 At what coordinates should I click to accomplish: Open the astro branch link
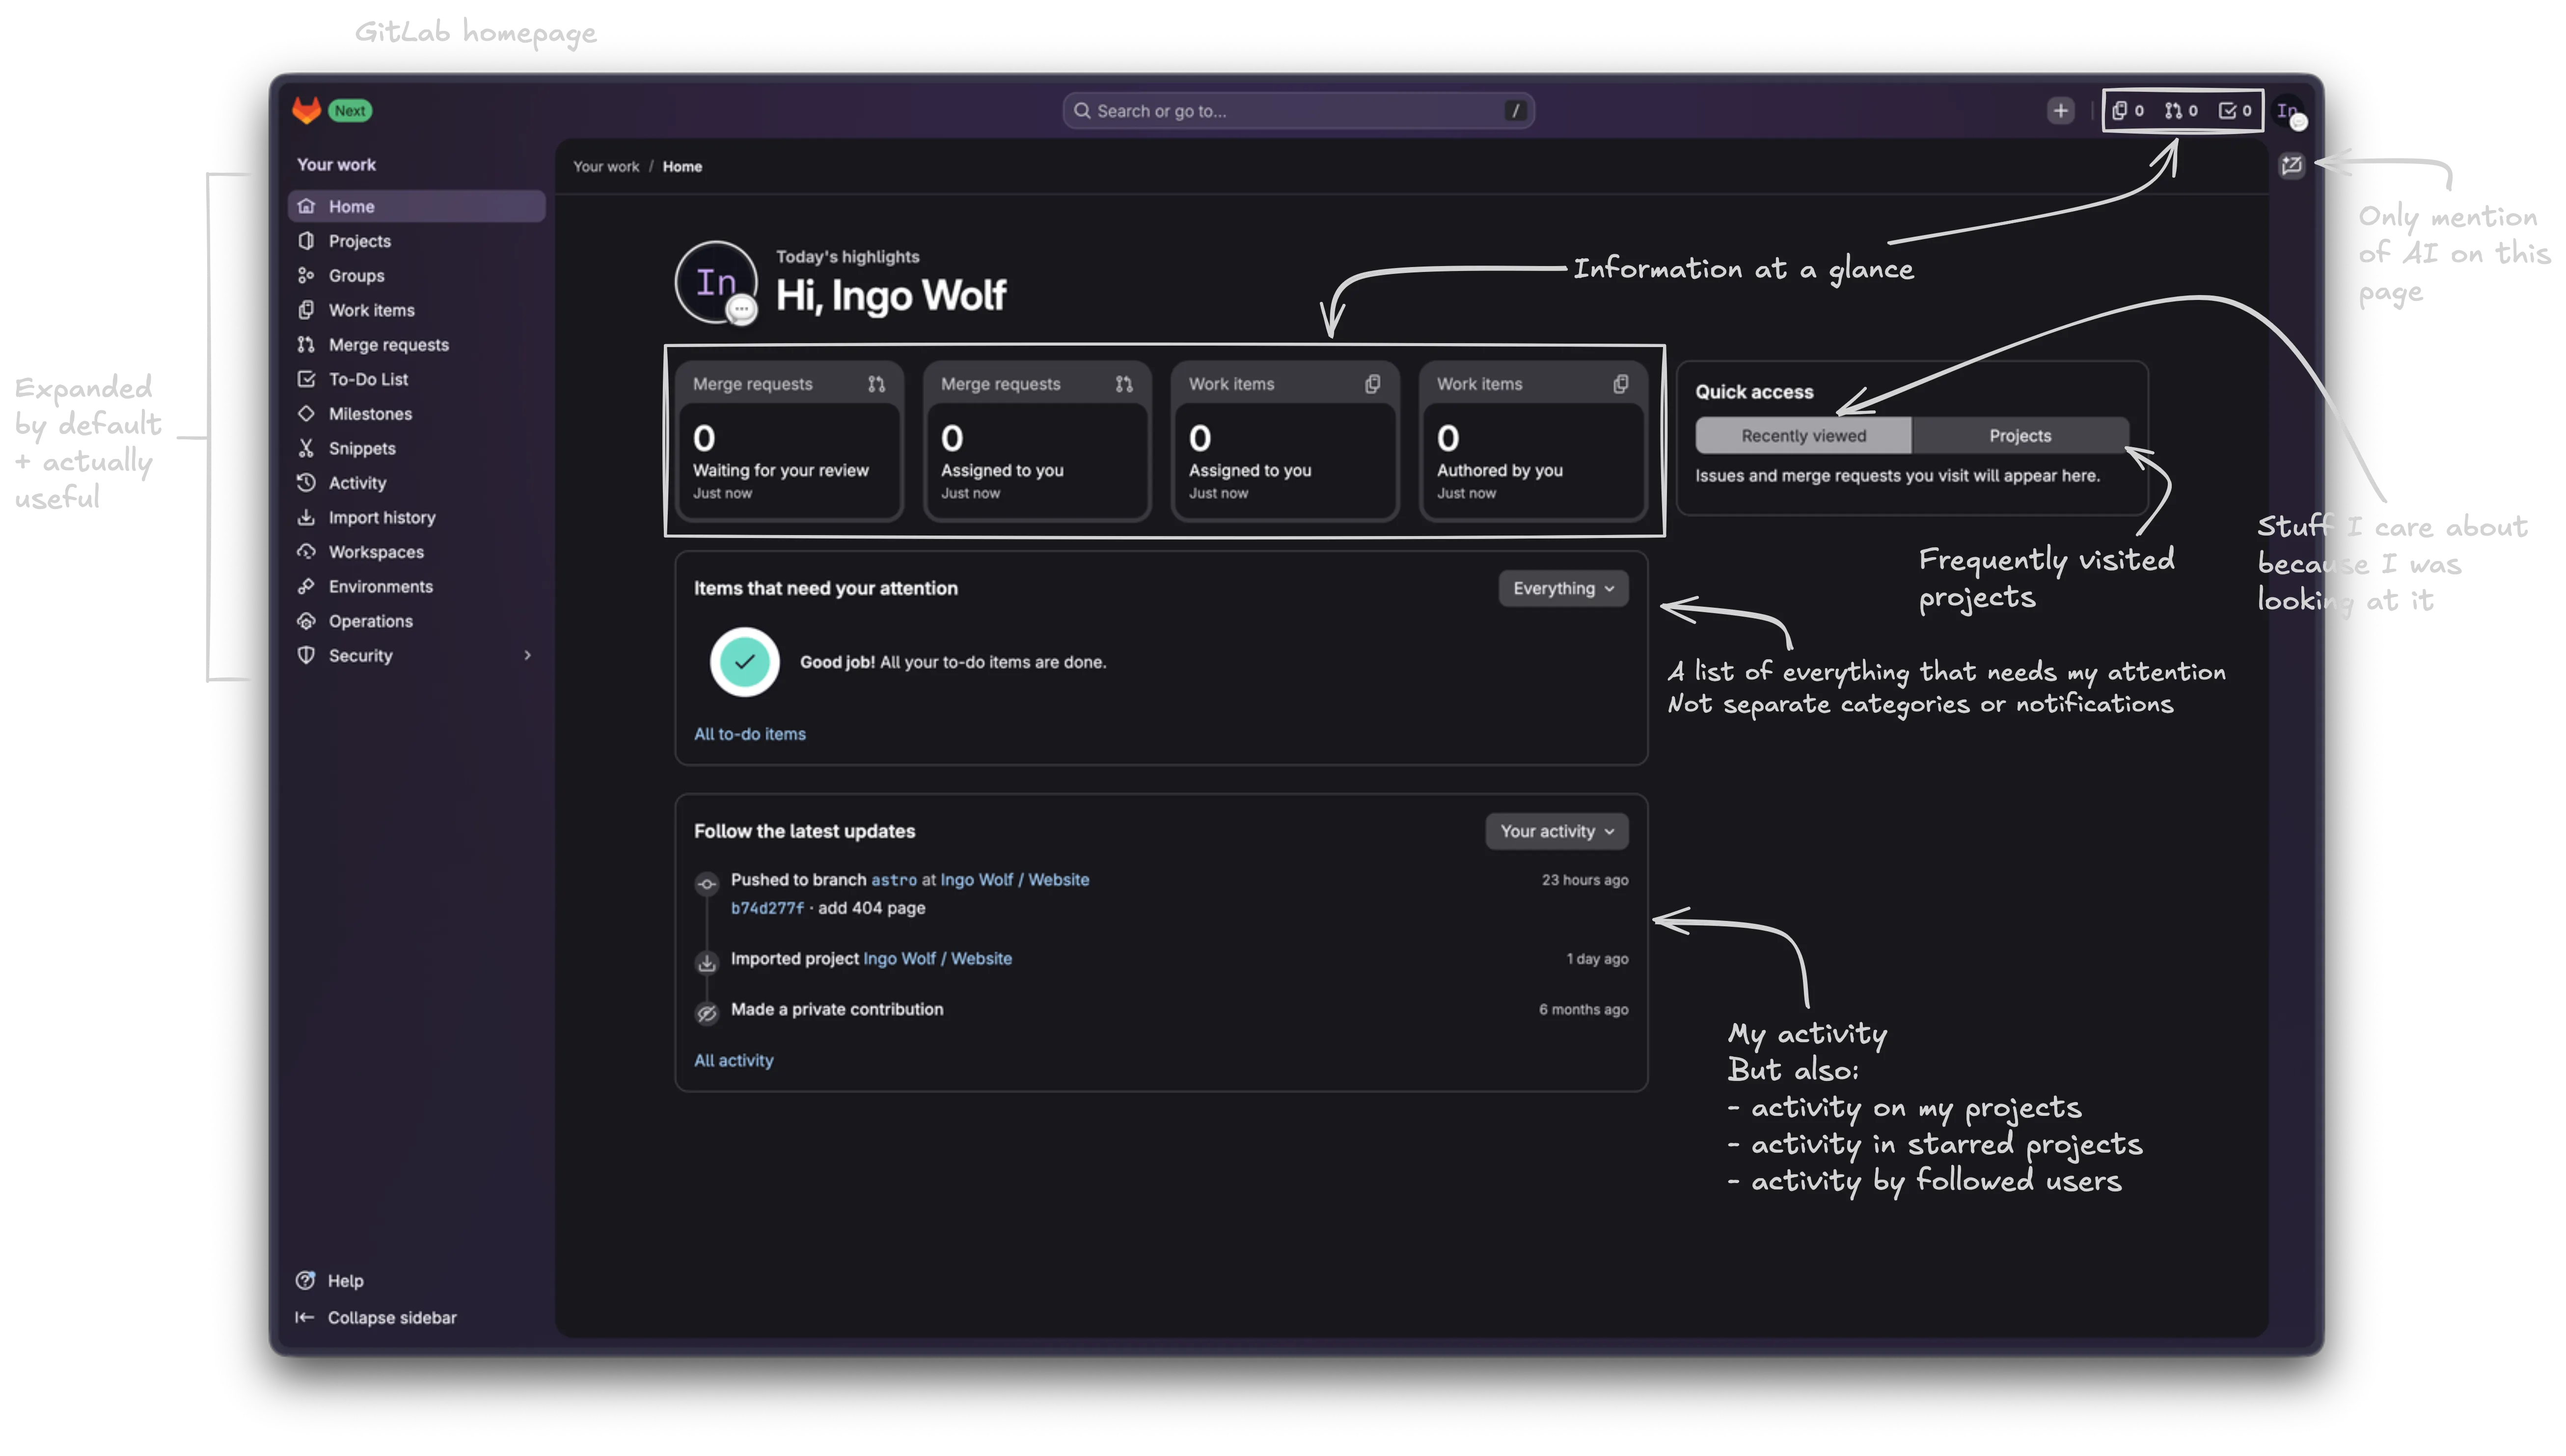(x=893, y=879)
